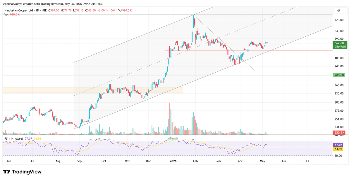Screen dimensions: 351x179
Task: Click the 640.00 price axis label
Action: pyautogui.click(x=339, y=31)
